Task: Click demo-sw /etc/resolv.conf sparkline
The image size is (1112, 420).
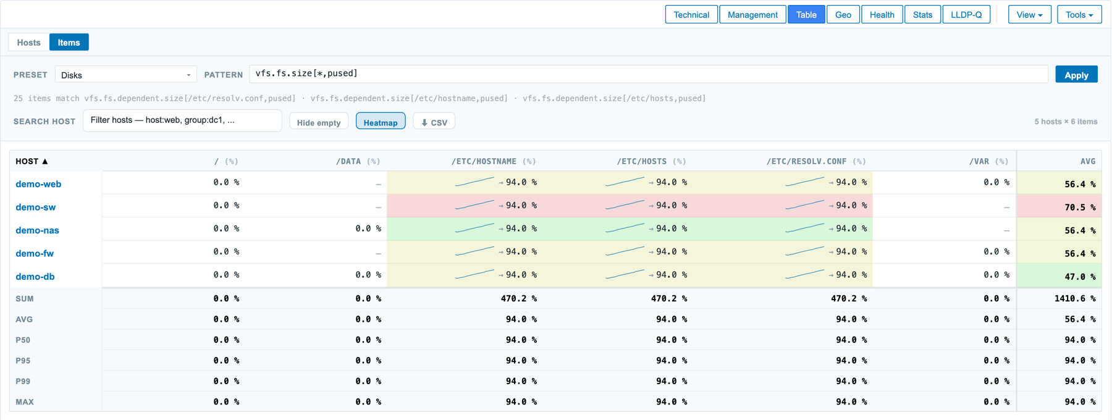Action: coord(804,204)
